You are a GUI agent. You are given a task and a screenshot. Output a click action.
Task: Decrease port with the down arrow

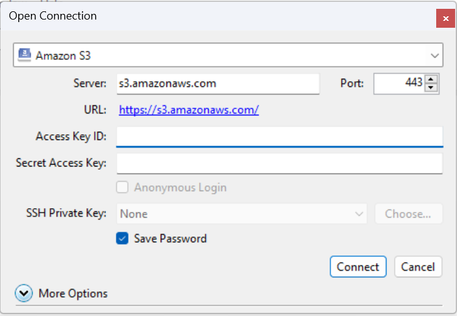(431, 88)
